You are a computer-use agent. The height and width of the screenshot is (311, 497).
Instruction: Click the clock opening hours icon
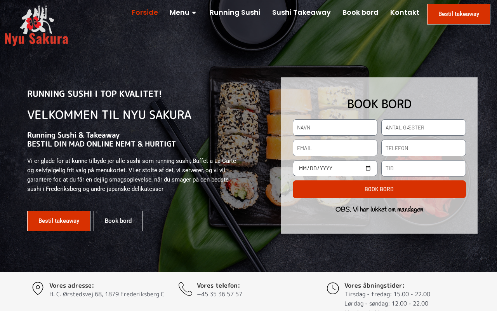click(333, 288)
